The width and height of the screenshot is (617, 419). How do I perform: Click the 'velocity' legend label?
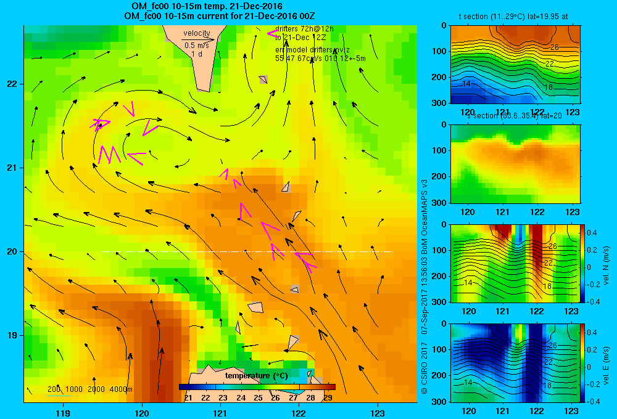pyautogui.click(x=197, y=33)
